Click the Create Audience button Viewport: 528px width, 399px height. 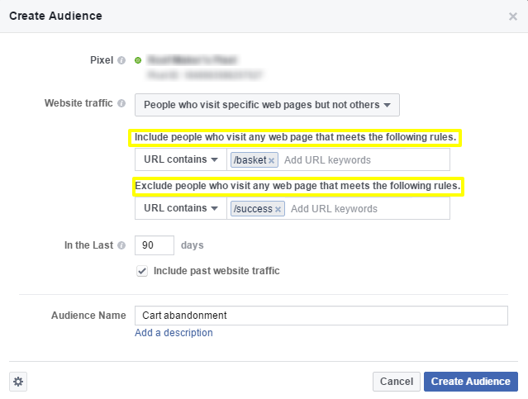pyautogui.click(x=471, y=381)
